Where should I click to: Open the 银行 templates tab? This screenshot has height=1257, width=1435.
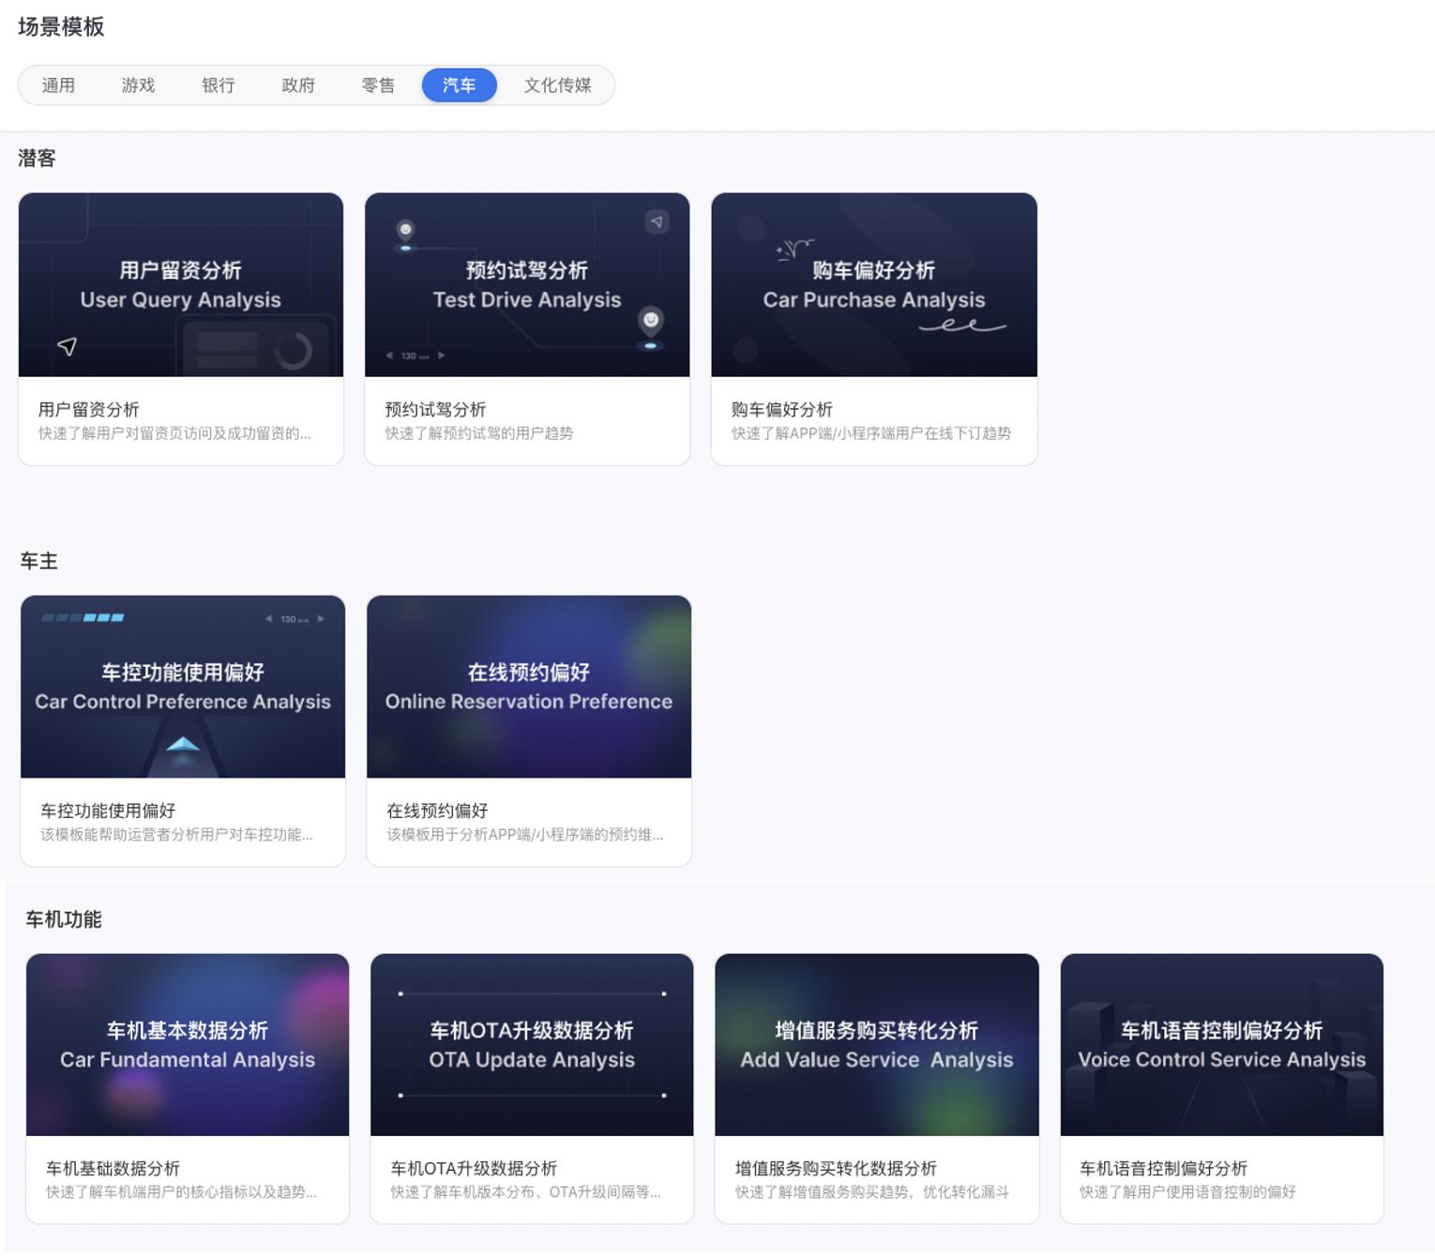[218, 85]
